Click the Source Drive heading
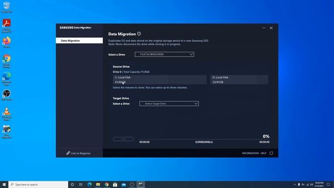This screenshot has height=188, width=334. [x=121, y=66]
